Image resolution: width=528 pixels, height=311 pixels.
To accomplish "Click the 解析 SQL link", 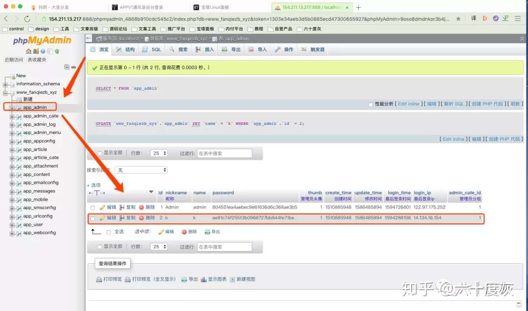I will coord(454,104).
